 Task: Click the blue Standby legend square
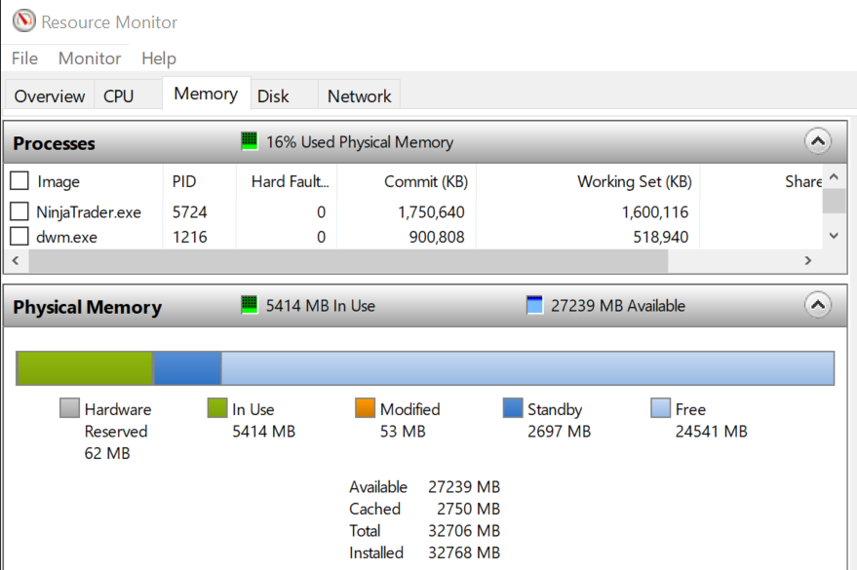(513, 408)
